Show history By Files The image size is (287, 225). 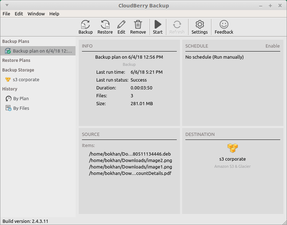pyautogui.click(x=21, y=108)
